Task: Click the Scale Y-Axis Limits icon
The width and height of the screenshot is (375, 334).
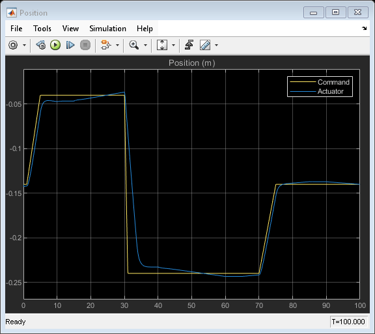Action: click(x=162, y=45)
